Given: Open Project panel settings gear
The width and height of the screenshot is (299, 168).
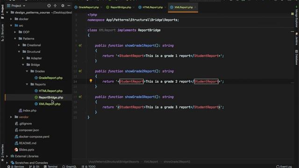Looking at the screenshot, I should point(63,6).
